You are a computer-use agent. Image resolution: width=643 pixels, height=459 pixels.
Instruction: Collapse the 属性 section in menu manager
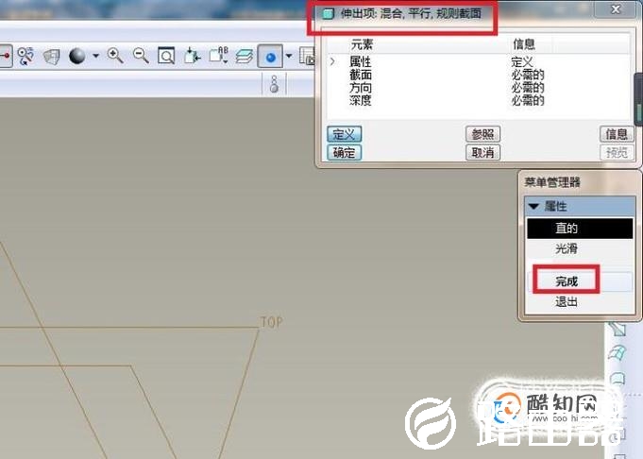click(533, 206)
